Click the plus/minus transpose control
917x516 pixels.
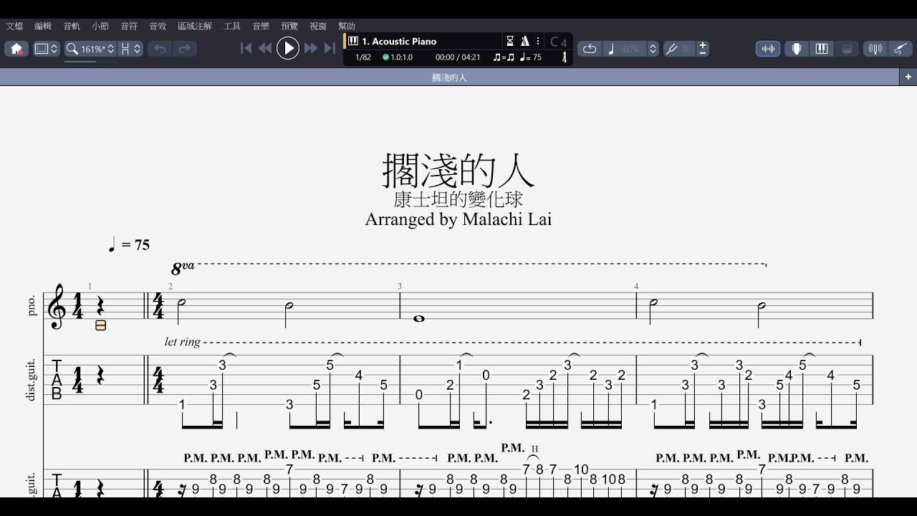(703, 49)
